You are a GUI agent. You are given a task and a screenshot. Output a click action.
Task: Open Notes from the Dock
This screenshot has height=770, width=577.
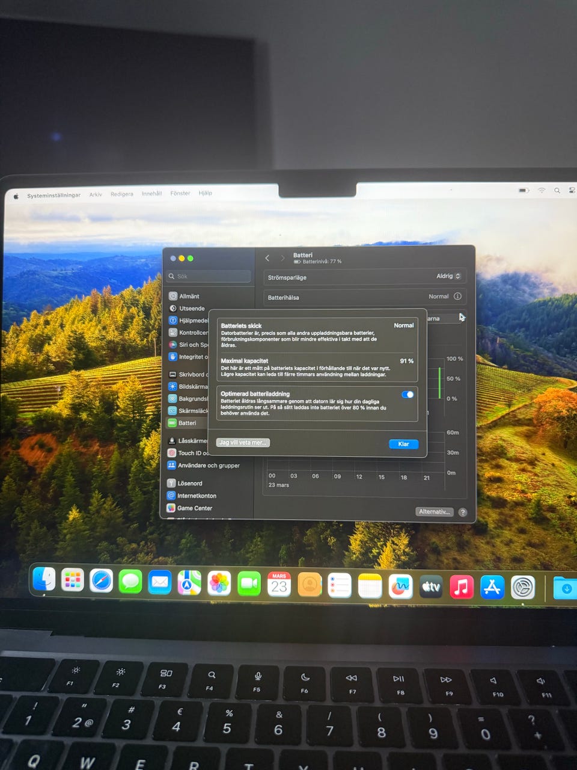pos(370,585)
